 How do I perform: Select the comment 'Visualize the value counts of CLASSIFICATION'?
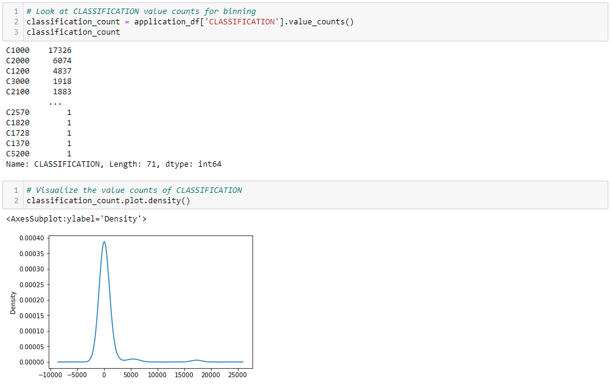pyautogui.click(x=134, y=190)
